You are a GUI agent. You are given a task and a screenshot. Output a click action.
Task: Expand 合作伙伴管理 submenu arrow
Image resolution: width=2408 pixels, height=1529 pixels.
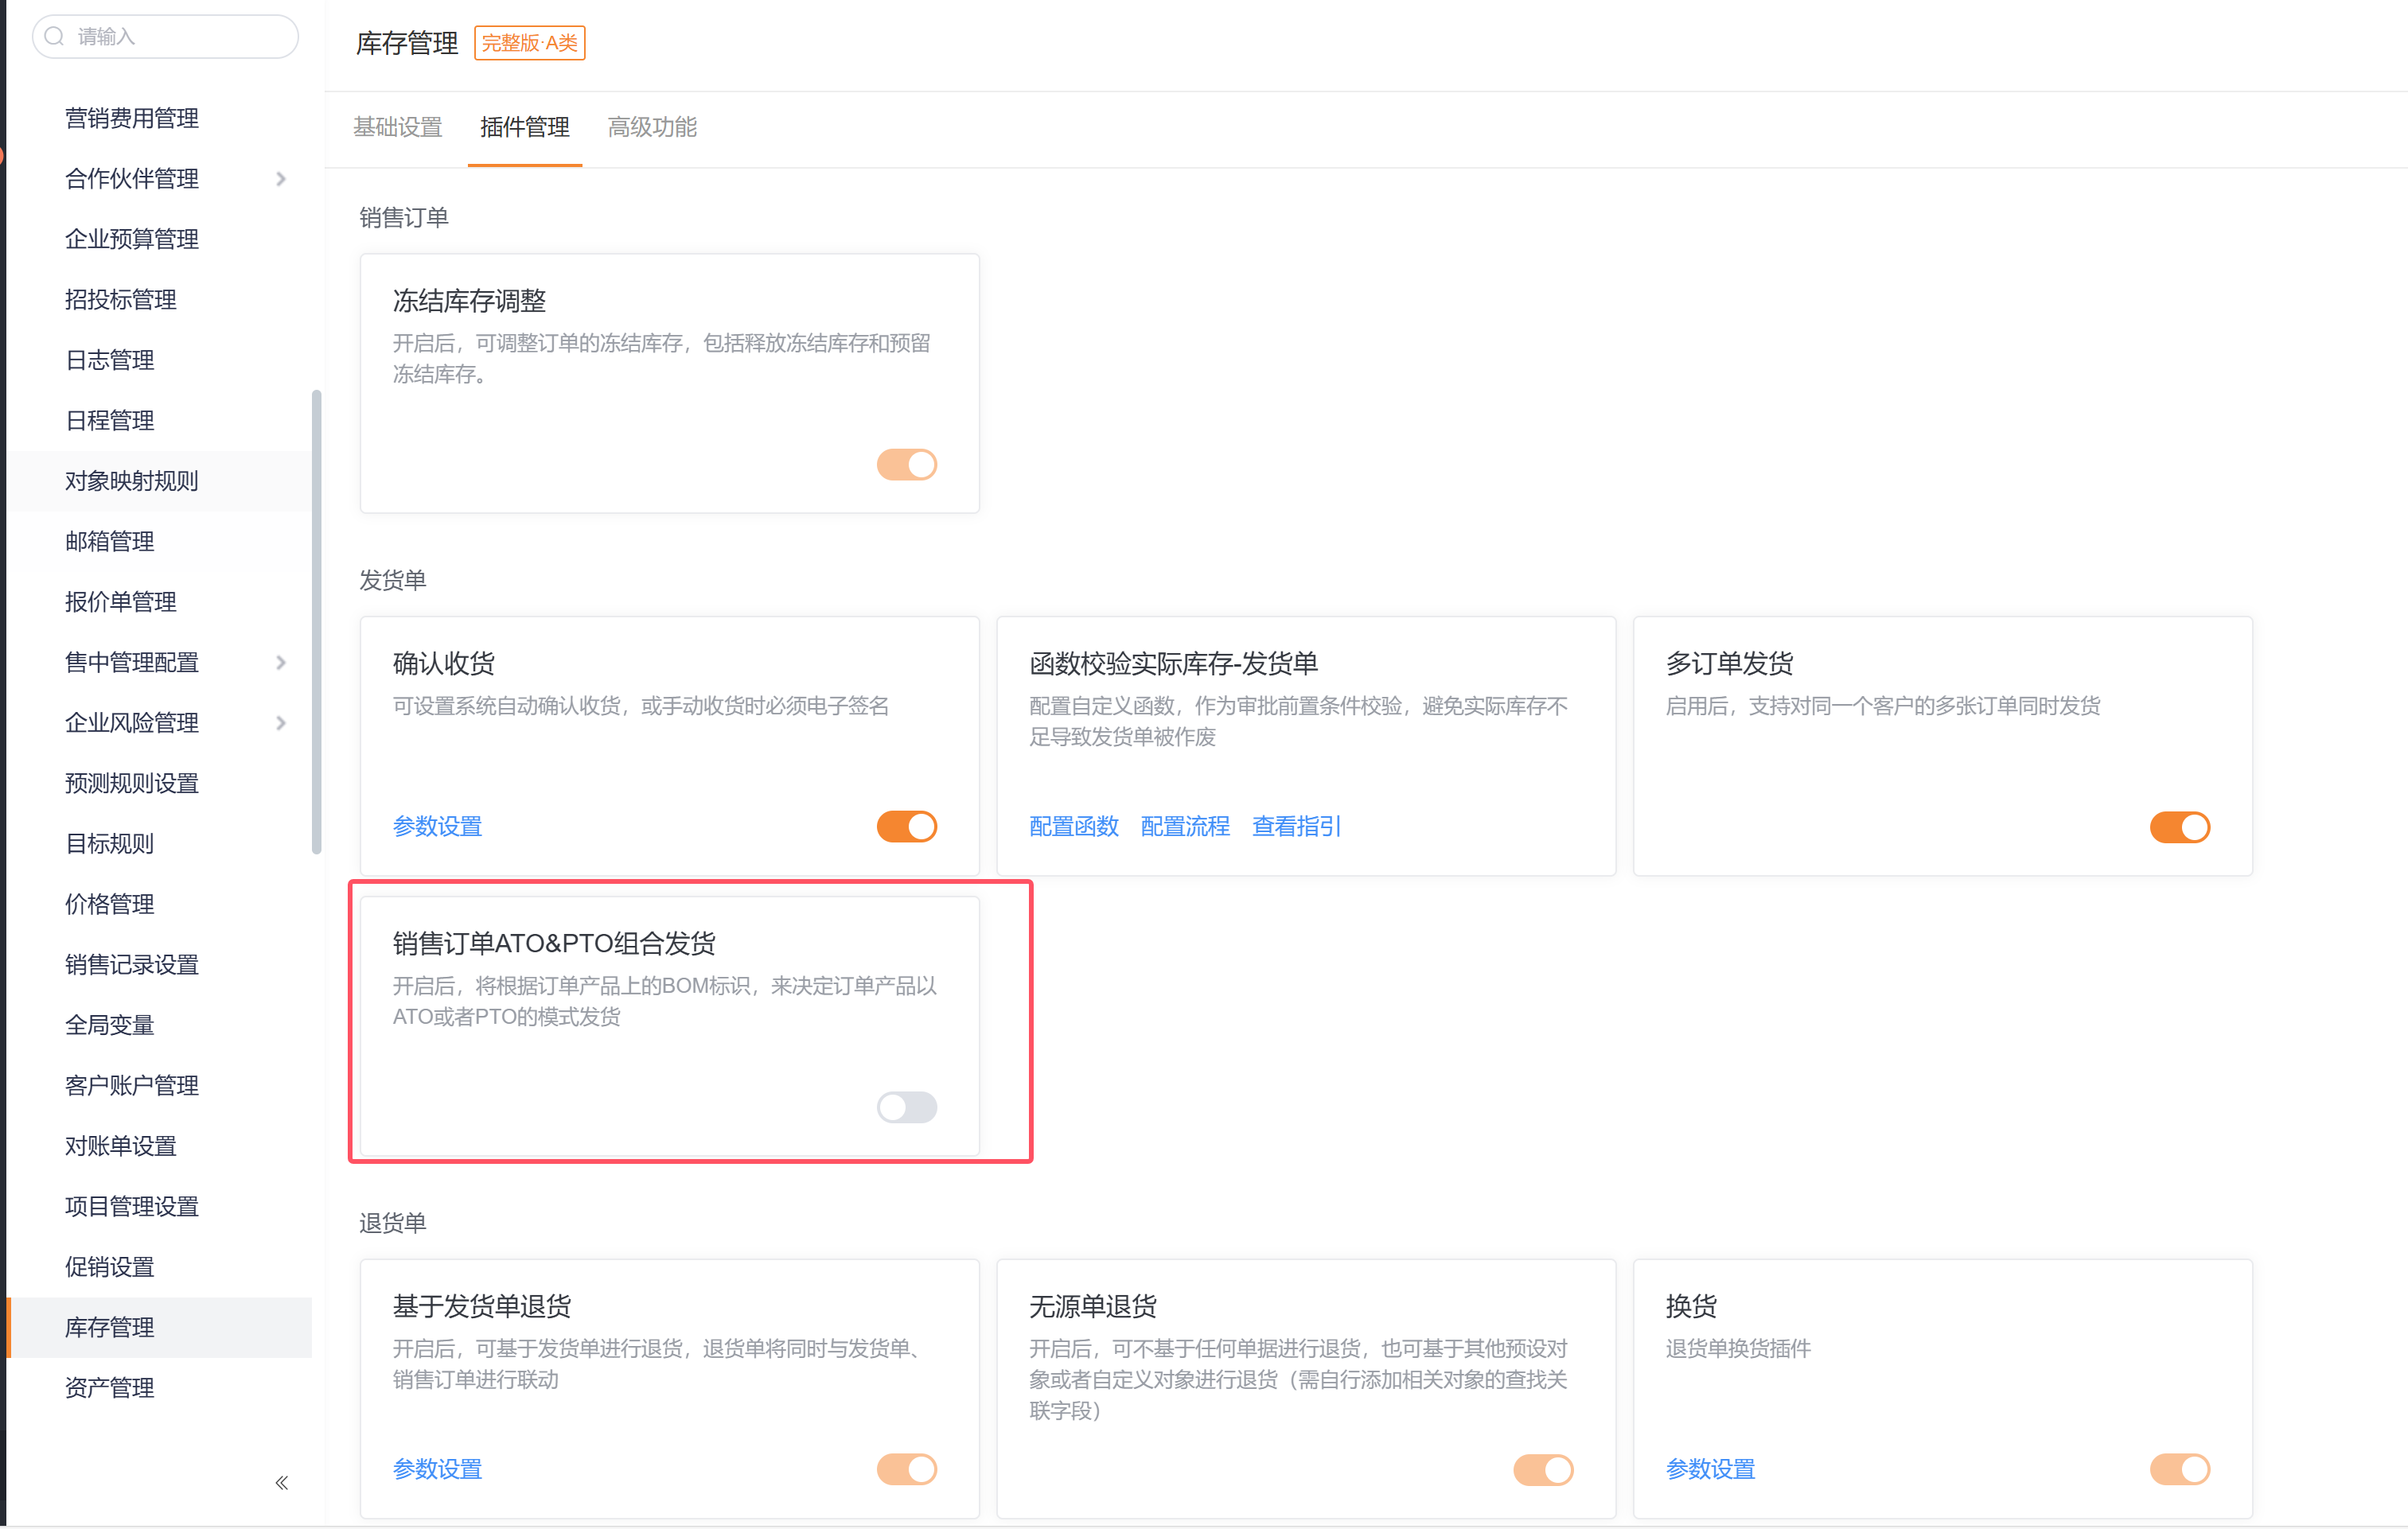pos(281,179)
